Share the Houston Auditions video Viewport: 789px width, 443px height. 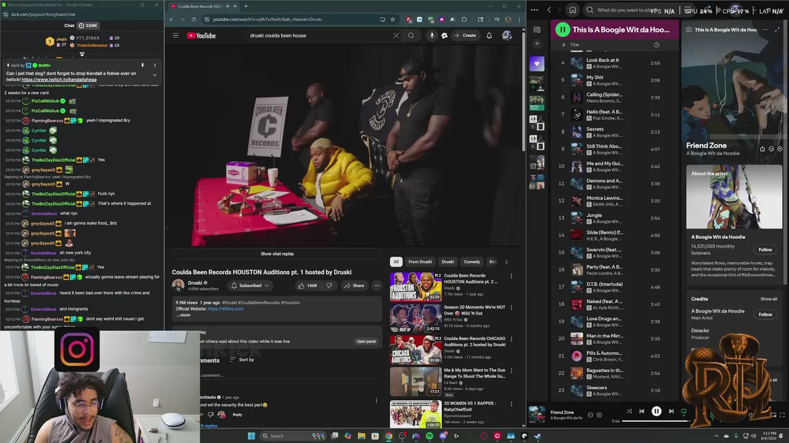(354, 285)
